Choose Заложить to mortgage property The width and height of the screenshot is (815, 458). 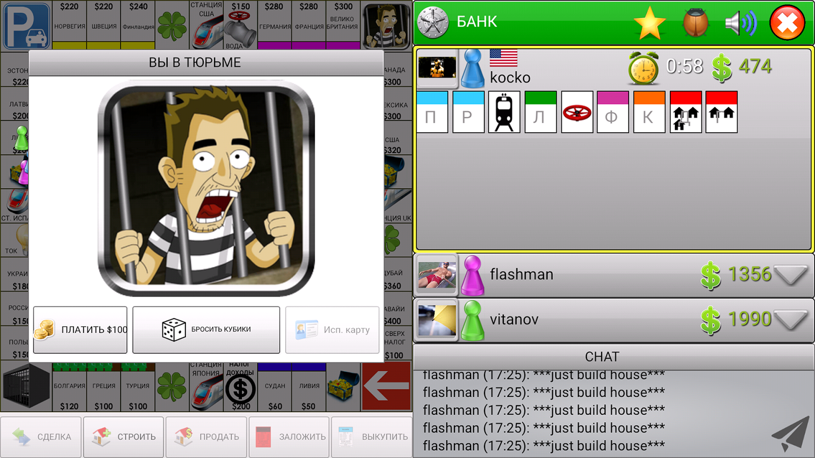coord(289,437)
